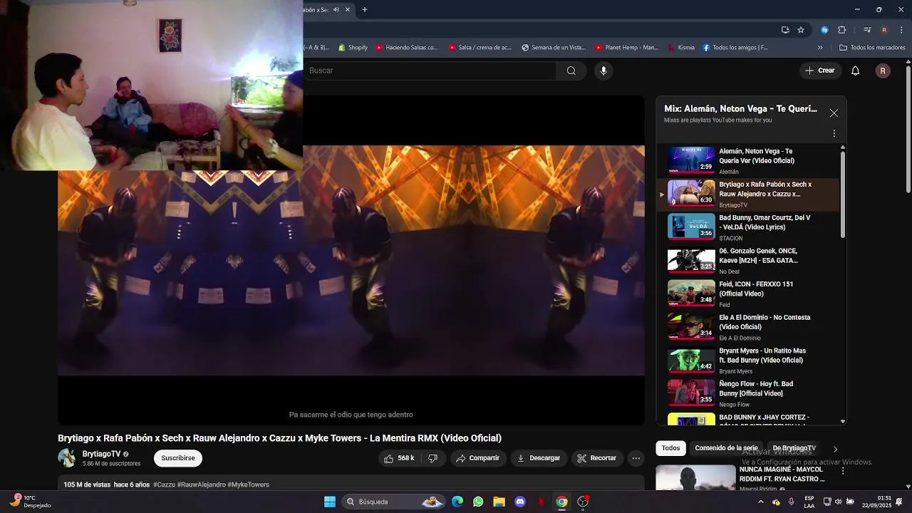Subscribe to BrytiagoTV with Suscribirse
Viewport: 912px width, 513px height.
(178, 458)
